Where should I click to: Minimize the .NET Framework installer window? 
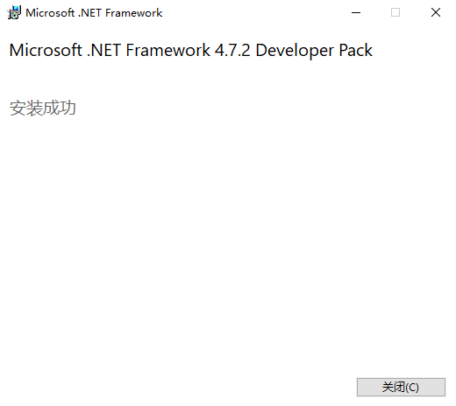click(x=356, y=12)
